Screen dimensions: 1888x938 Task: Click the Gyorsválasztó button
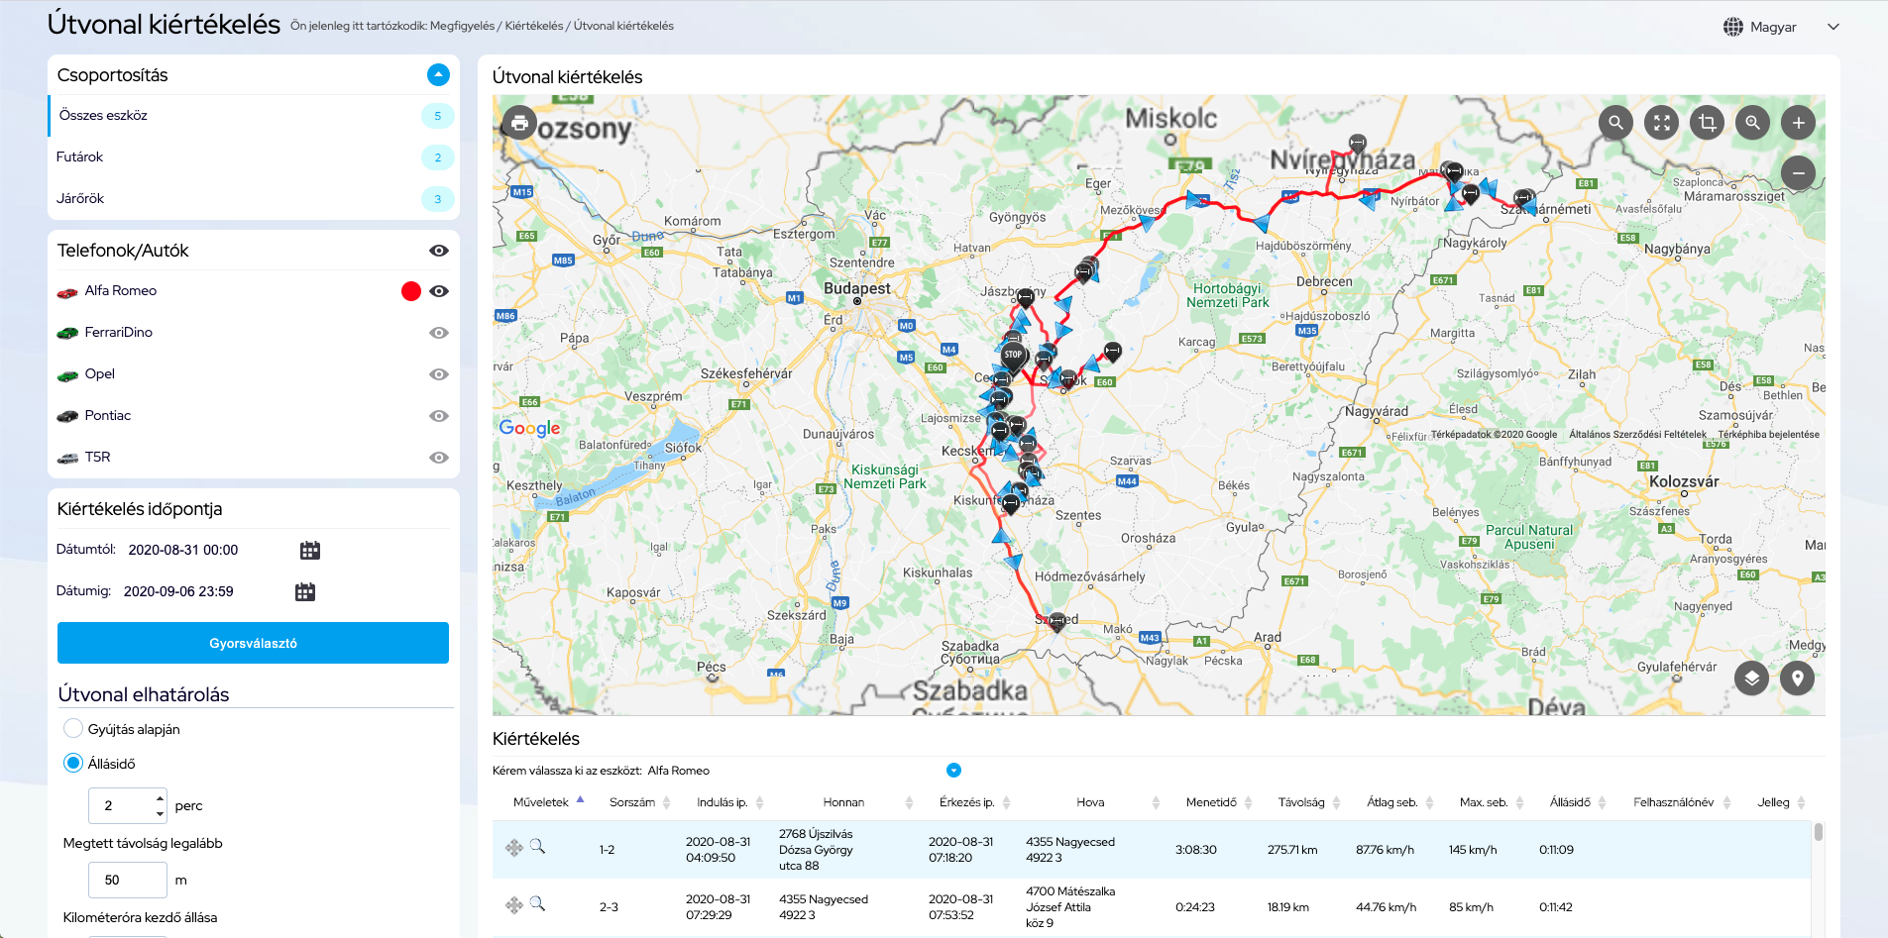click(253, 643)
